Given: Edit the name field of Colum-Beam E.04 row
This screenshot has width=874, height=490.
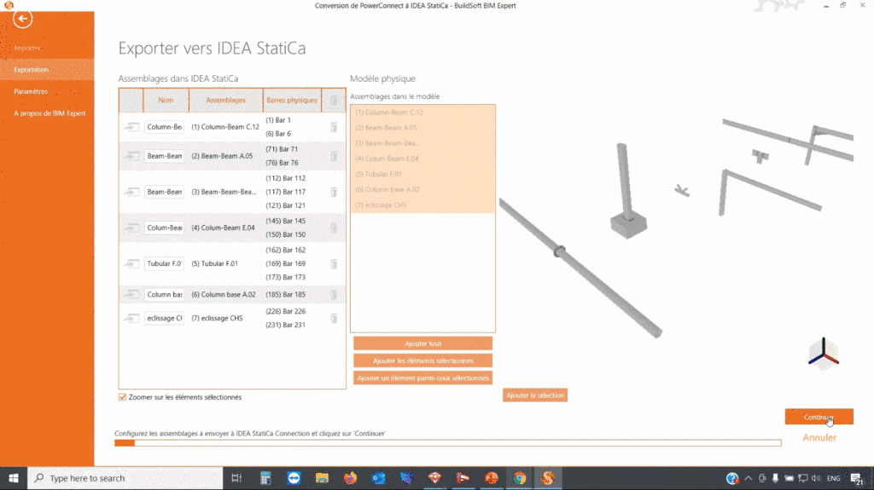Looking at the screenshot, I should click(165, 228).
